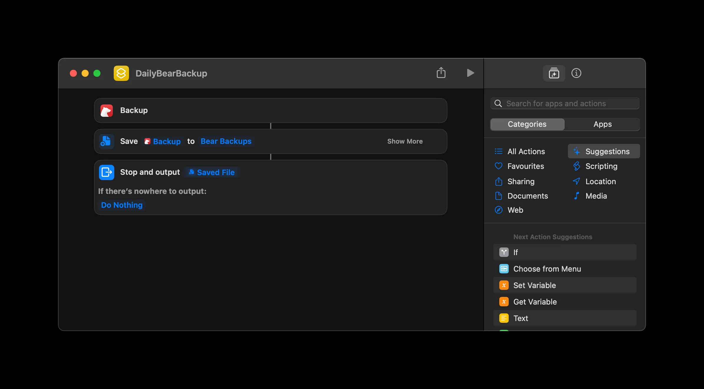Click the search for apps field

point(564,103)
